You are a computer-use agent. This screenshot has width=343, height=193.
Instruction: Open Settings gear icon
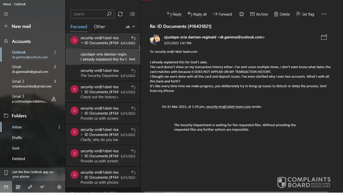pos(59,187)
